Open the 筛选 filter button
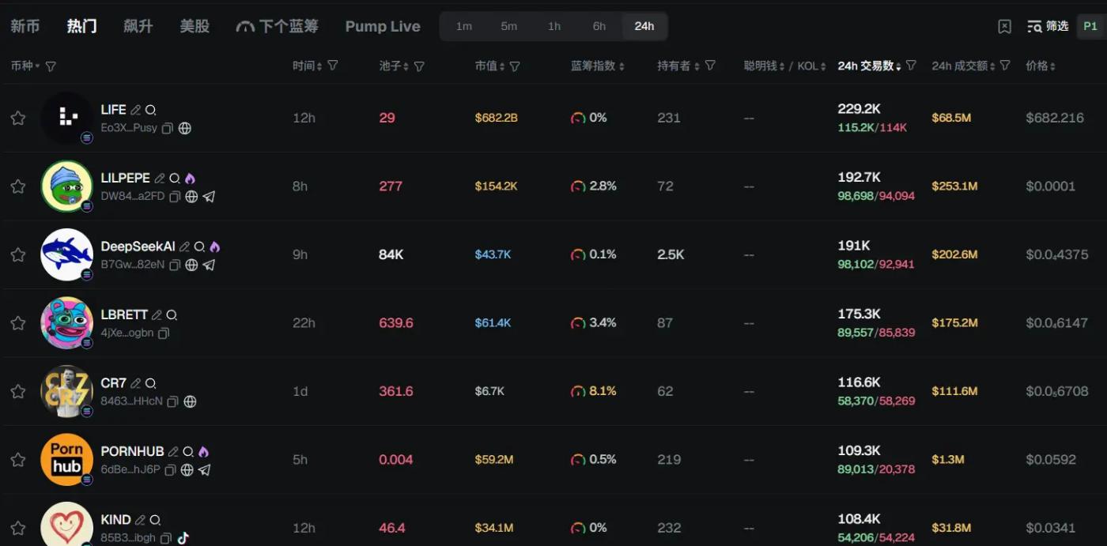 (1048, 26)
